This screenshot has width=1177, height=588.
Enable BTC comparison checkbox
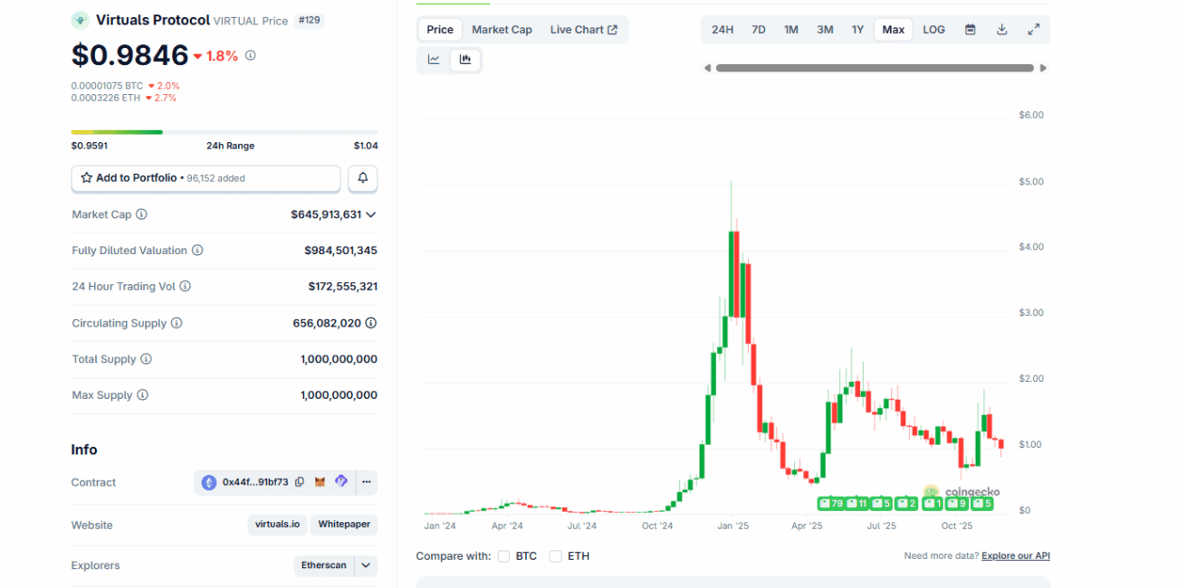[x=503, y=556]
